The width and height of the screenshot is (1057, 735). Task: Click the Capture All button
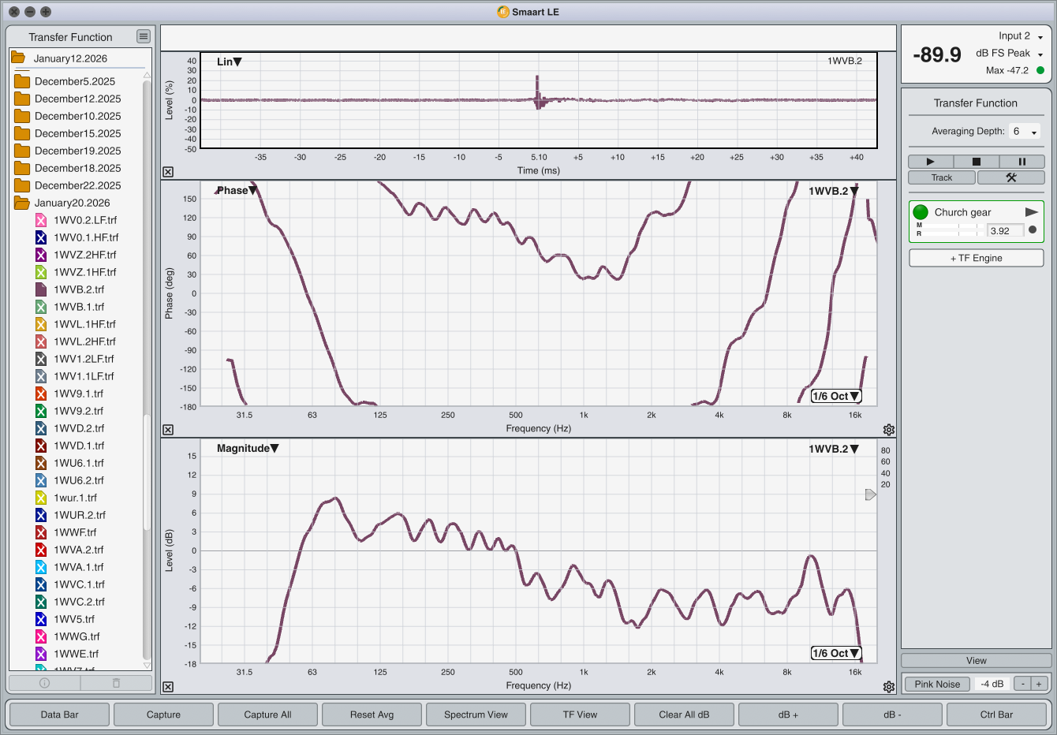click(267, 714)
